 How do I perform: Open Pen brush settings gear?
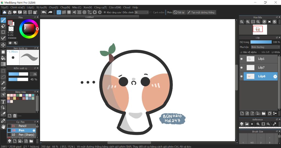34,131
